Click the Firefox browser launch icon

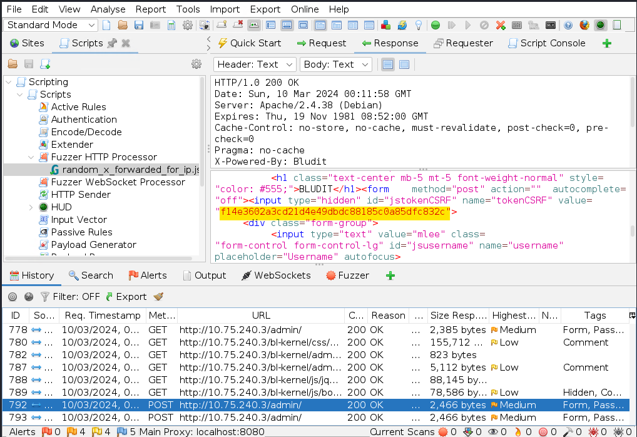tap(584, 26)
